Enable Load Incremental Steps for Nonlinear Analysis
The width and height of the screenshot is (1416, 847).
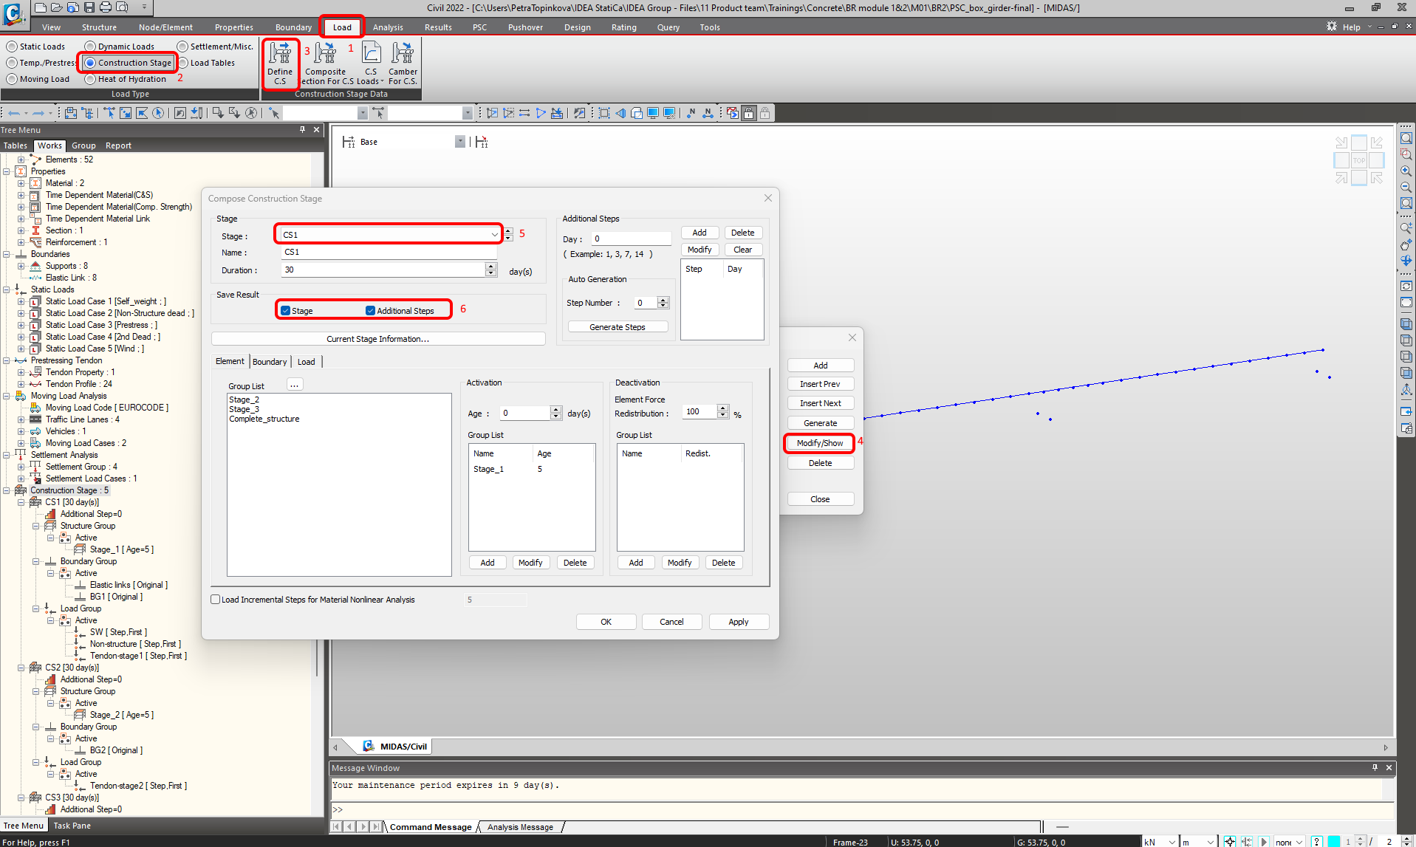pos(216,600)
